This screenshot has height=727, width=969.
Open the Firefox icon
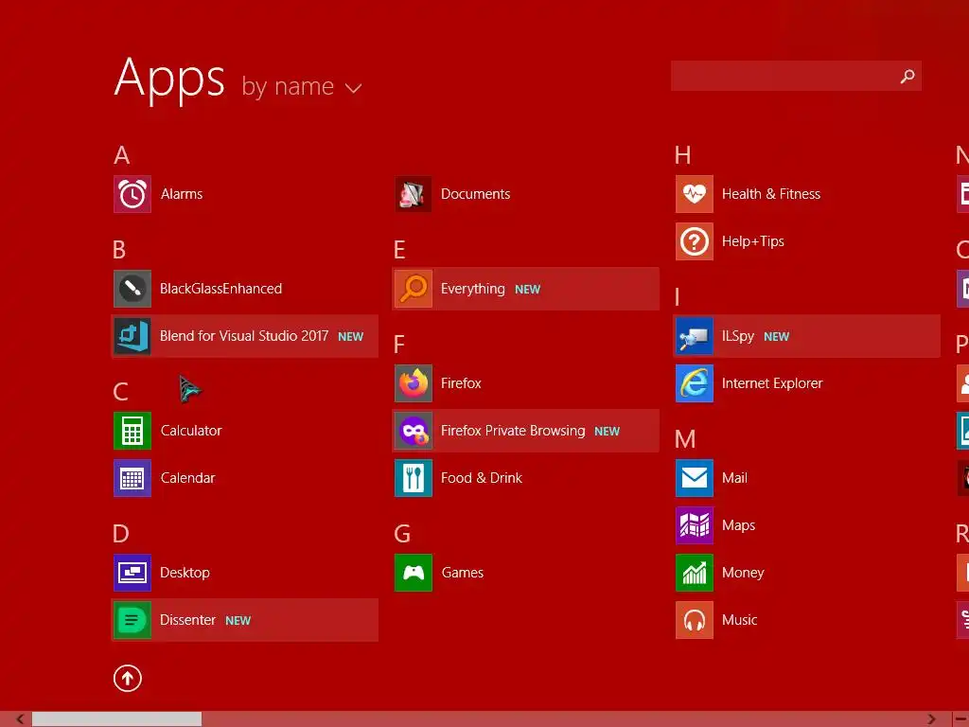tap(414, 383)
